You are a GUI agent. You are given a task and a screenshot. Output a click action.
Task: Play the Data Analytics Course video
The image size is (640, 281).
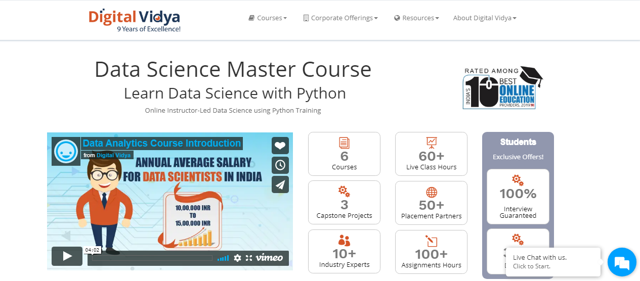point(67,256)
